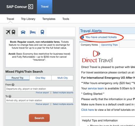Click the Helpful Tips and Information heading
135x126 pixels.
[x=100, y=120]
